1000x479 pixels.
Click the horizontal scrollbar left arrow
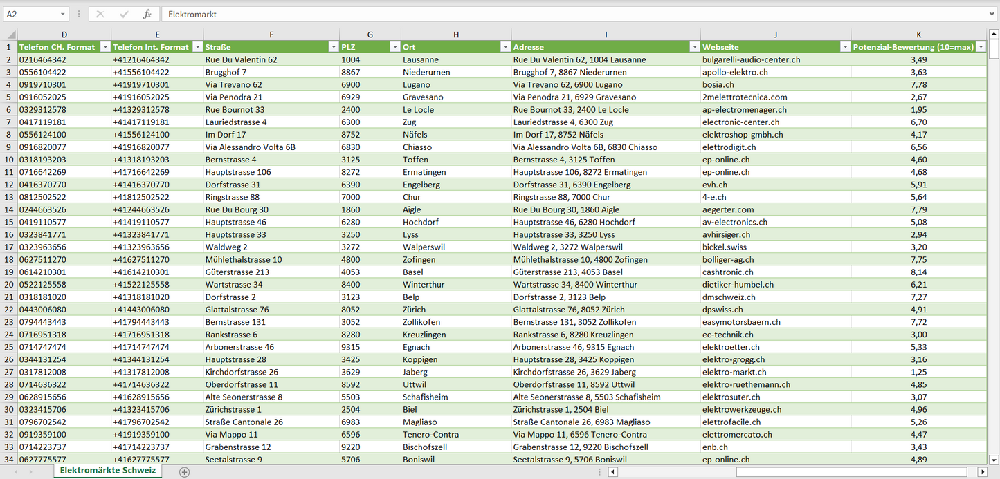(x=612, y=472)
